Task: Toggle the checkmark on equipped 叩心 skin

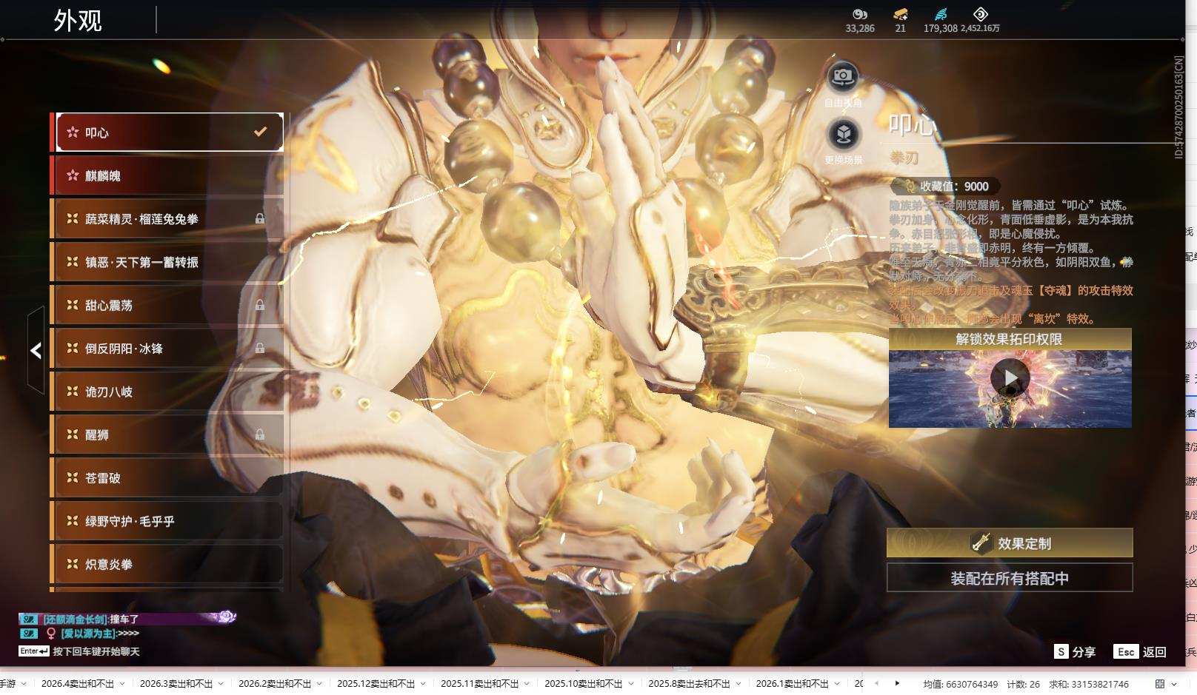Action: pyautogui.click(x=260, y=132)
